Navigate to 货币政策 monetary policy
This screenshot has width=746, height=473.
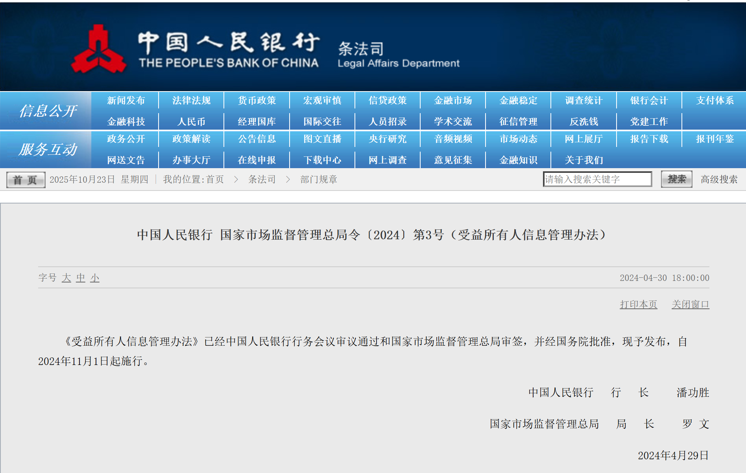point(257,100)
